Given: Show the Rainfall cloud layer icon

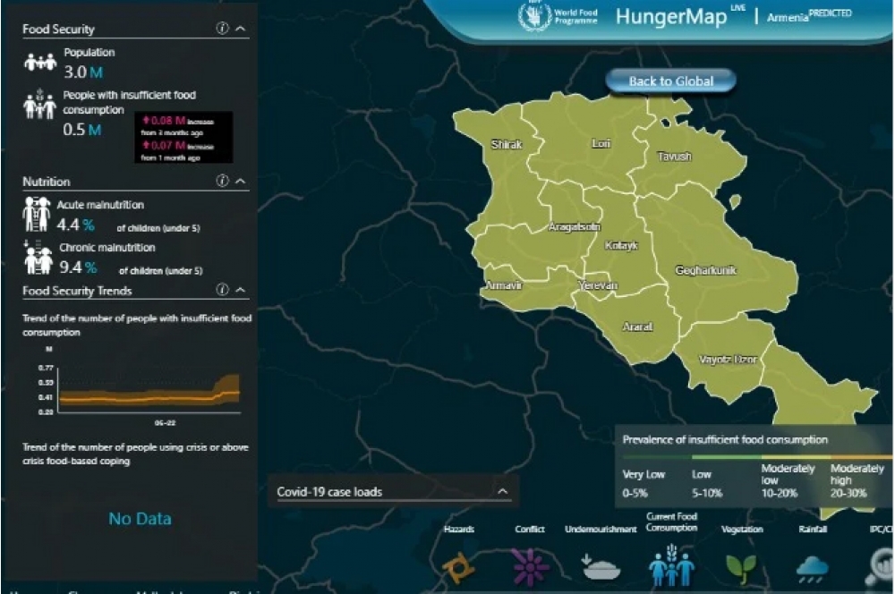Looking at the screenshot, I should point(812,569).
